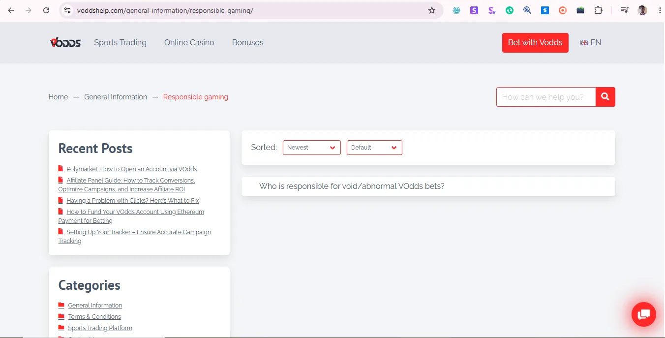Viewport: 665px width, 338px height.
Task: Open the Chrome three-dot menu
Action: [660, 10]
